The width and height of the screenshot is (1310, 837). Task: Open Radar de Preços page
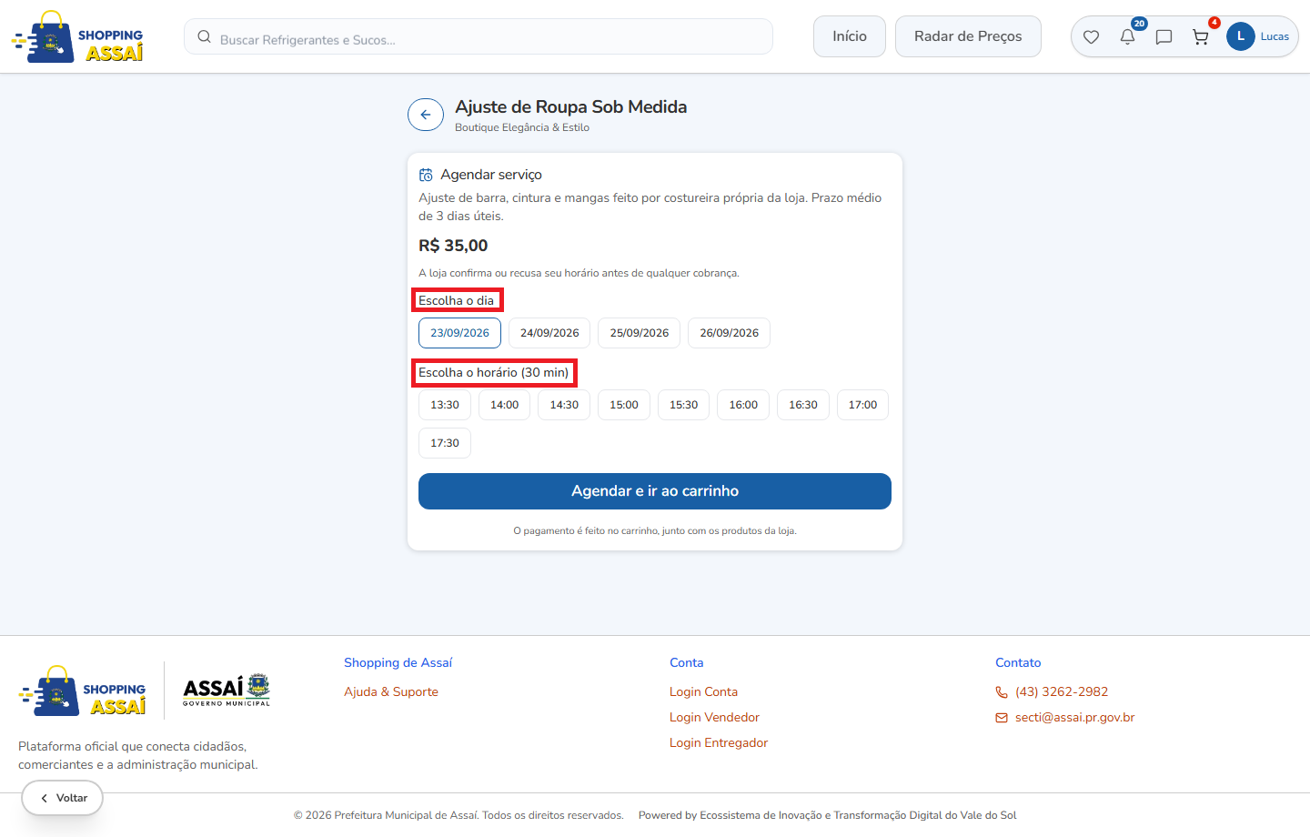click(968, 36)
